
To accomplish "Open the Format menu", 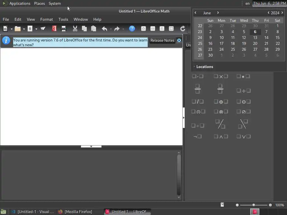I will [x=47, y=19].
